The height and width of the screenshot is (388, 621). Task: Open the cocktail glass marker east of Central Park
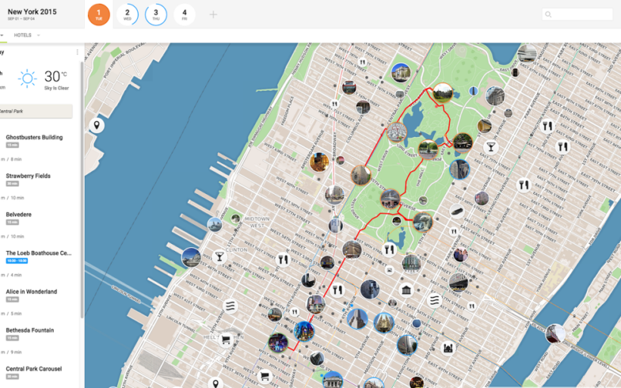pyautogui.click(x=491, y=146)
